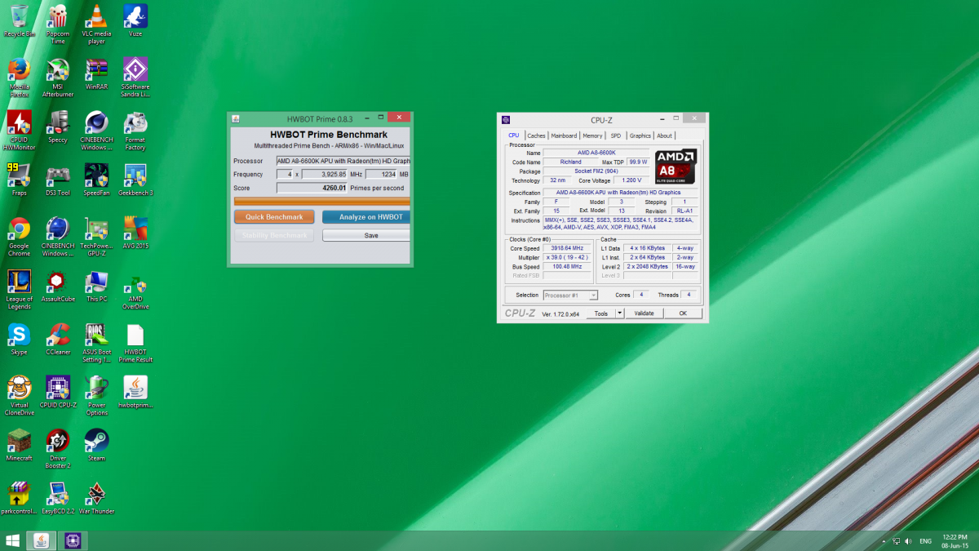Screen dimensions: 979x551
Task: Click the Processor name field in HWBOT Prime
Action: point(343,161)
